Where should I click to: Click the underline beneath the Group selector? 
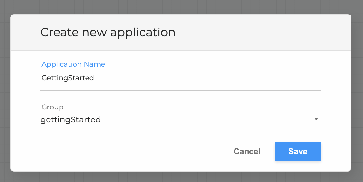181,130
